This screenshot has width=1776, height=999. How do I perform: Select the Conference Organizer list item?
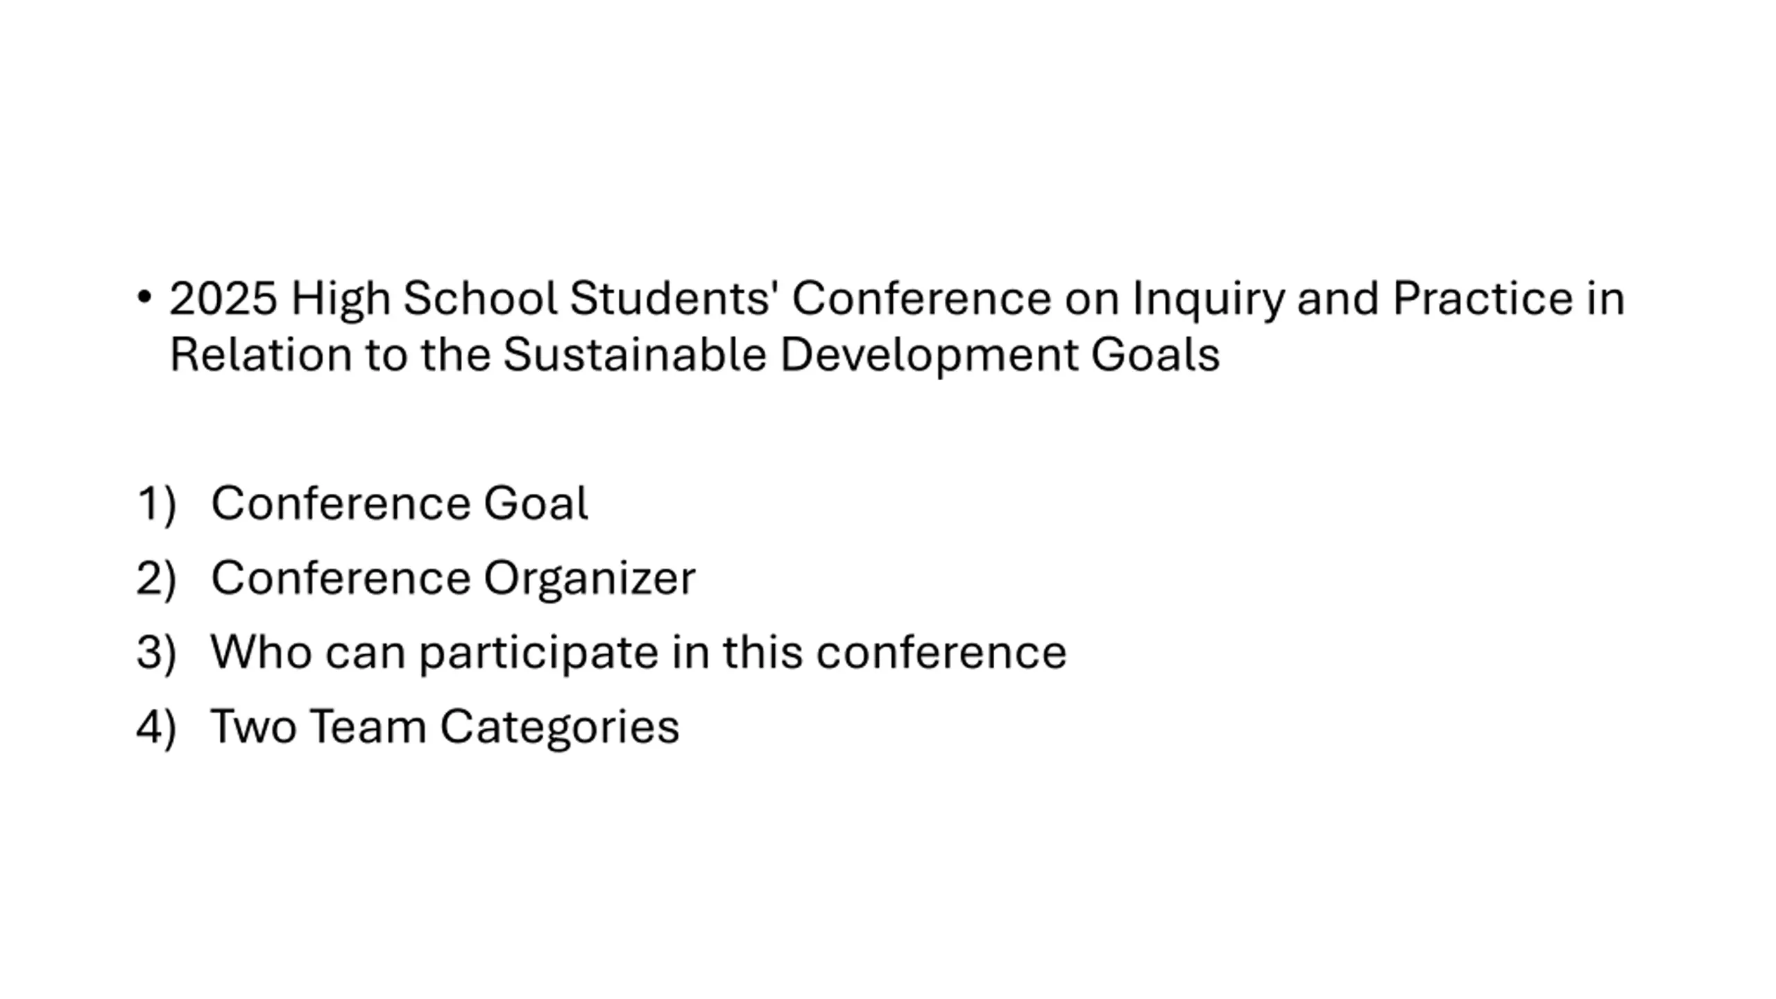453,579
